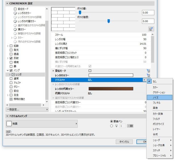Collapse the ベクトルハッチング section

pos(7,116)
